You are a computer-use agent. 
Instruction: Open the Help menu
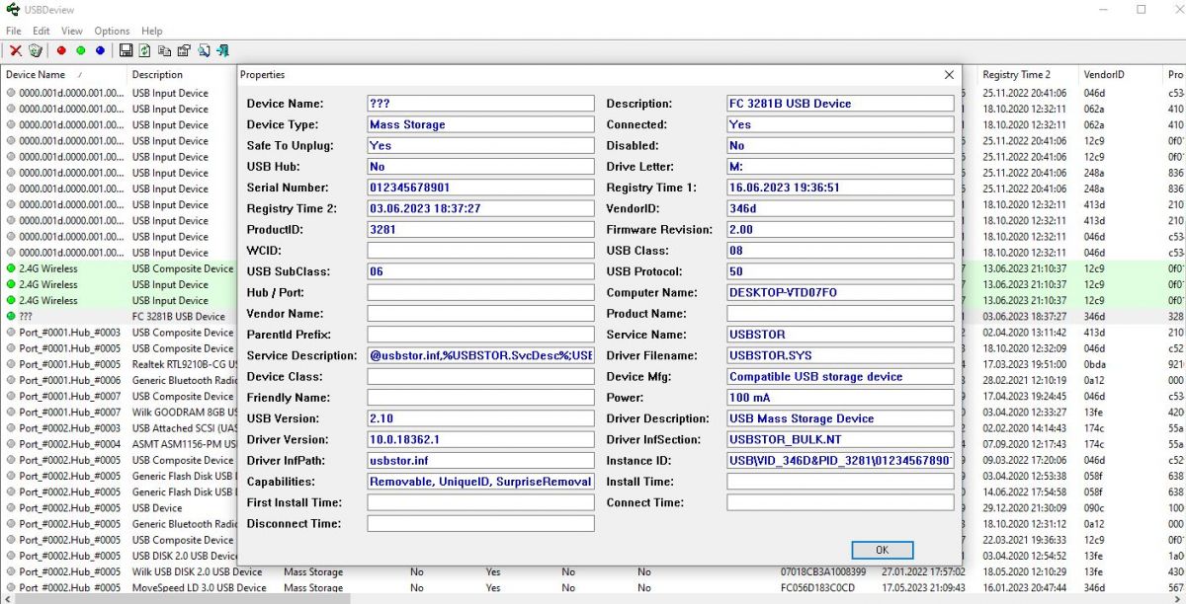coord(151,31)
